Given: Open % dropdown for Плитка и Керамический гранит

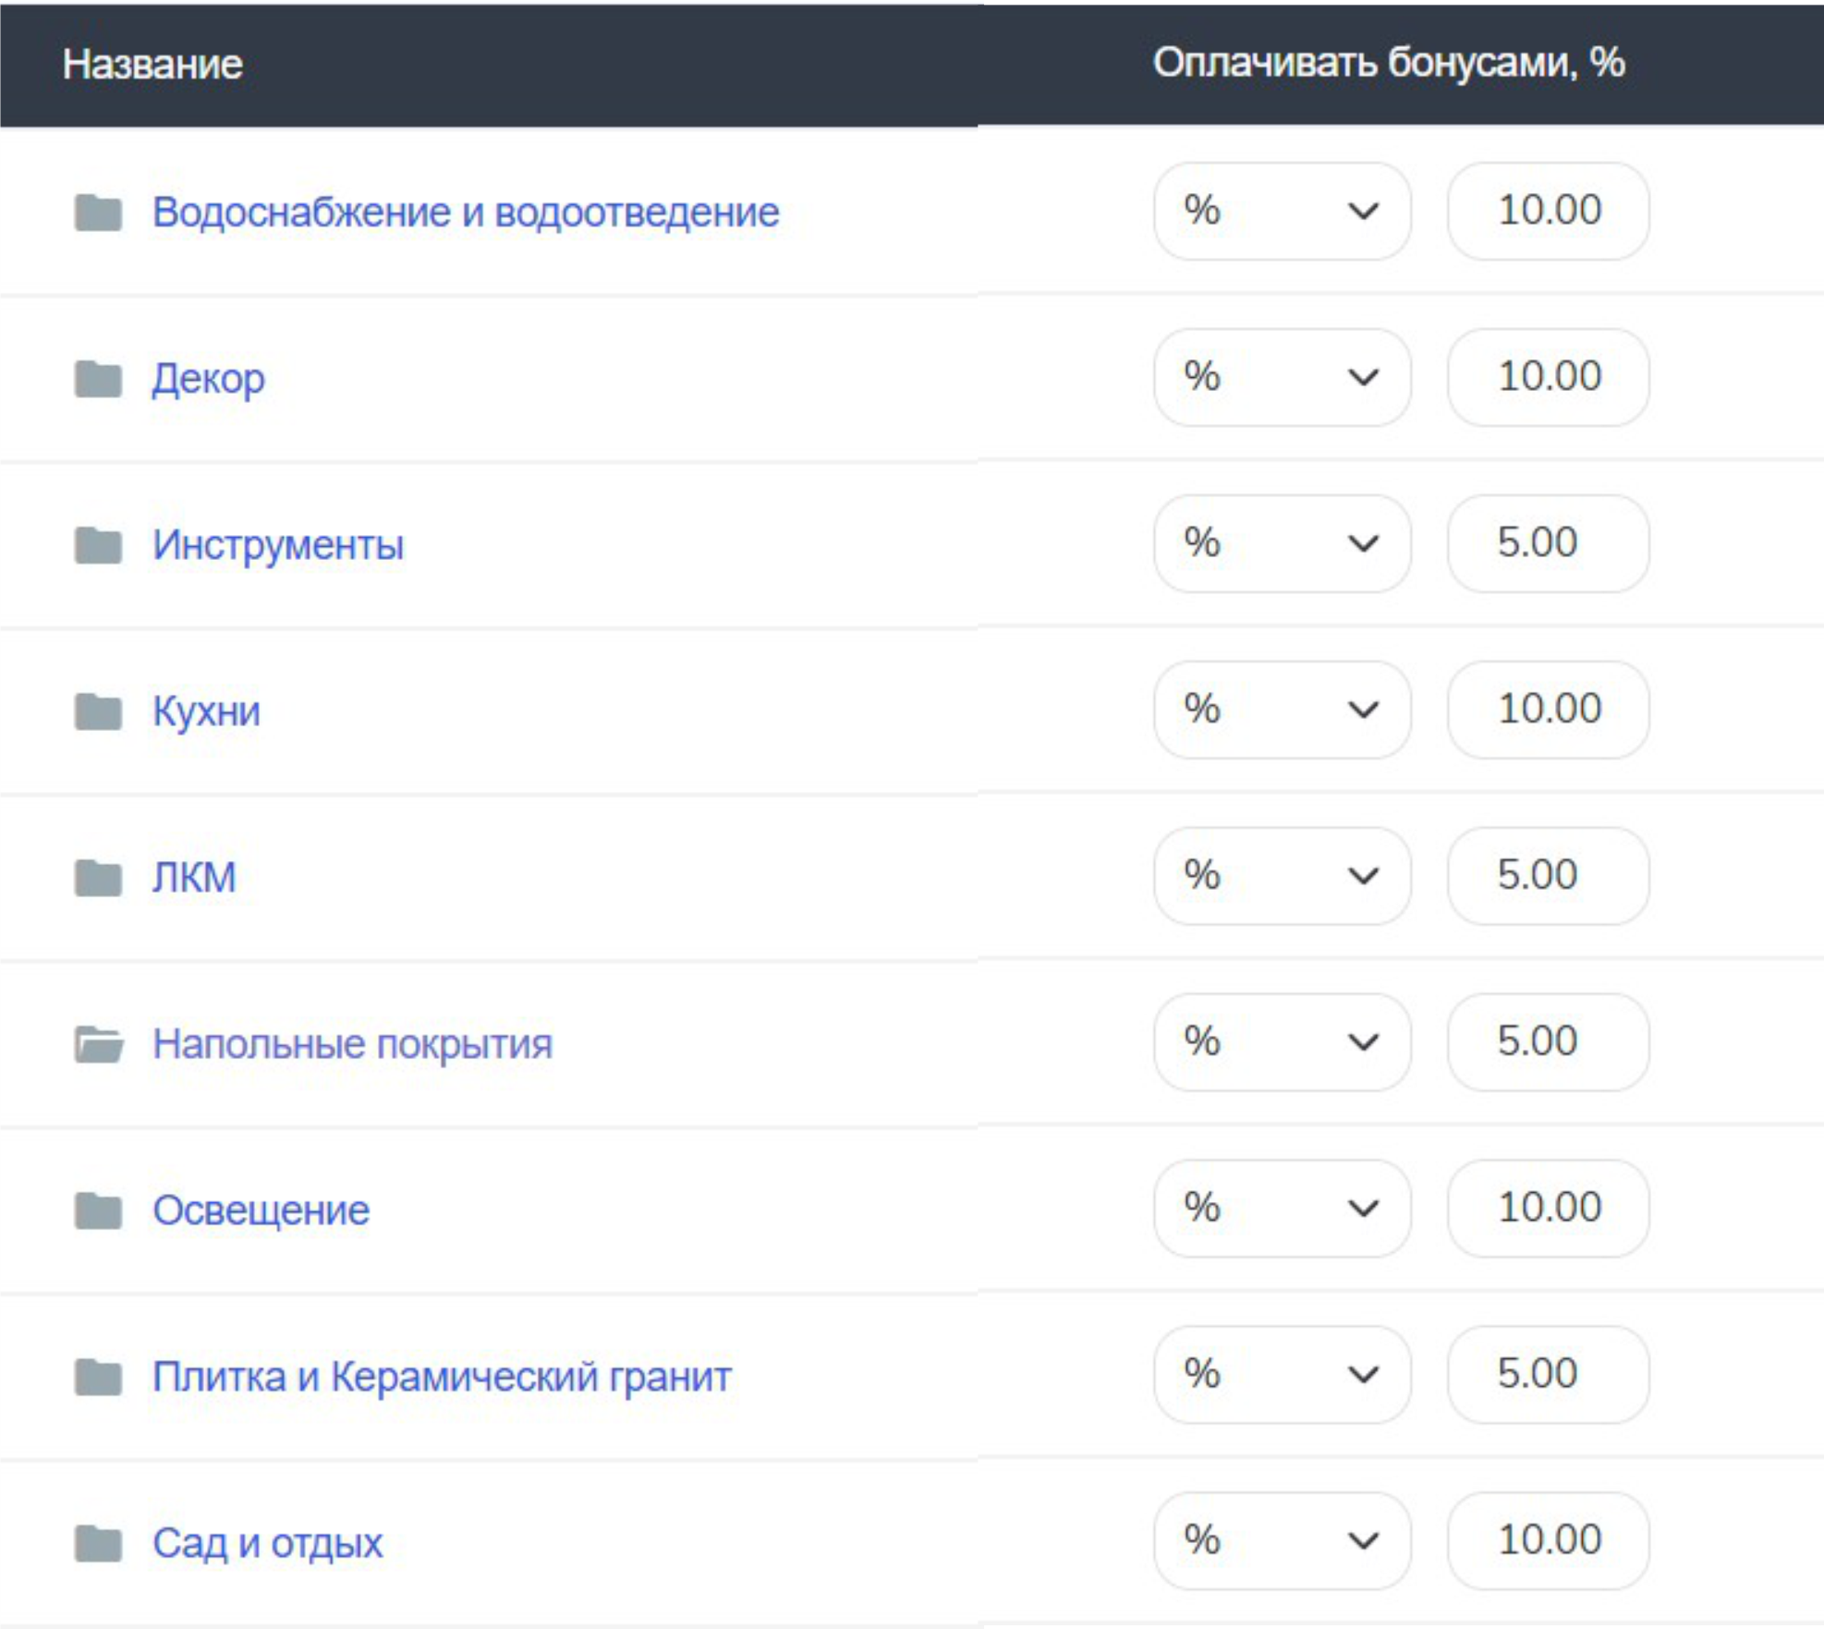Looking at the screenshot, I should pos(1282,1375).
